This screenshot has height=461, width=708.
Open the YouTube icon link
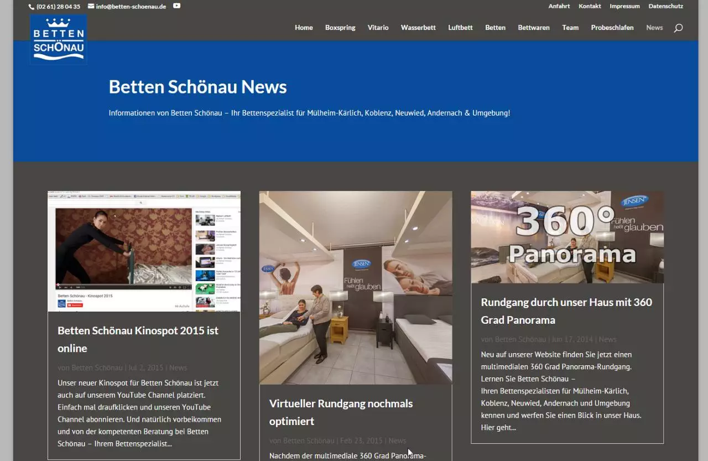pyautogui.click(x=176, y=6)
